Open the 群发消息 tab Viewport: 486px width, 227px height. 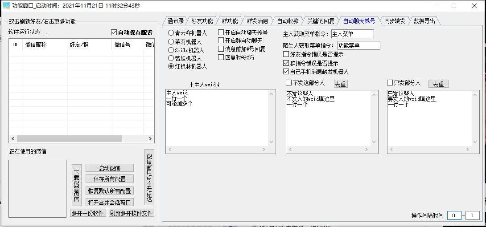[x=257, y=21]
